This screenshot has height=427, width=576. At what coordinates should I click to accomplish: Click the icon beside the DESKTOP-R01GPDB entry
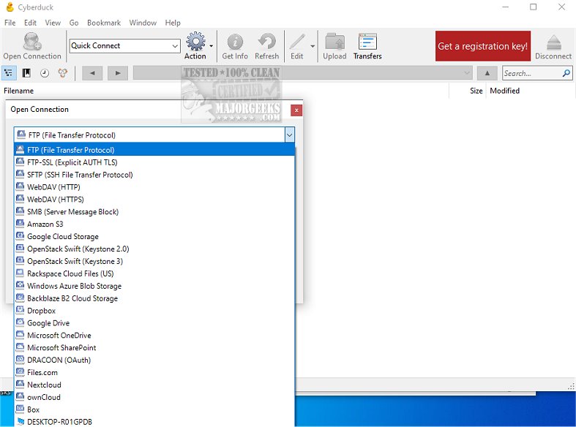point(20,421)
